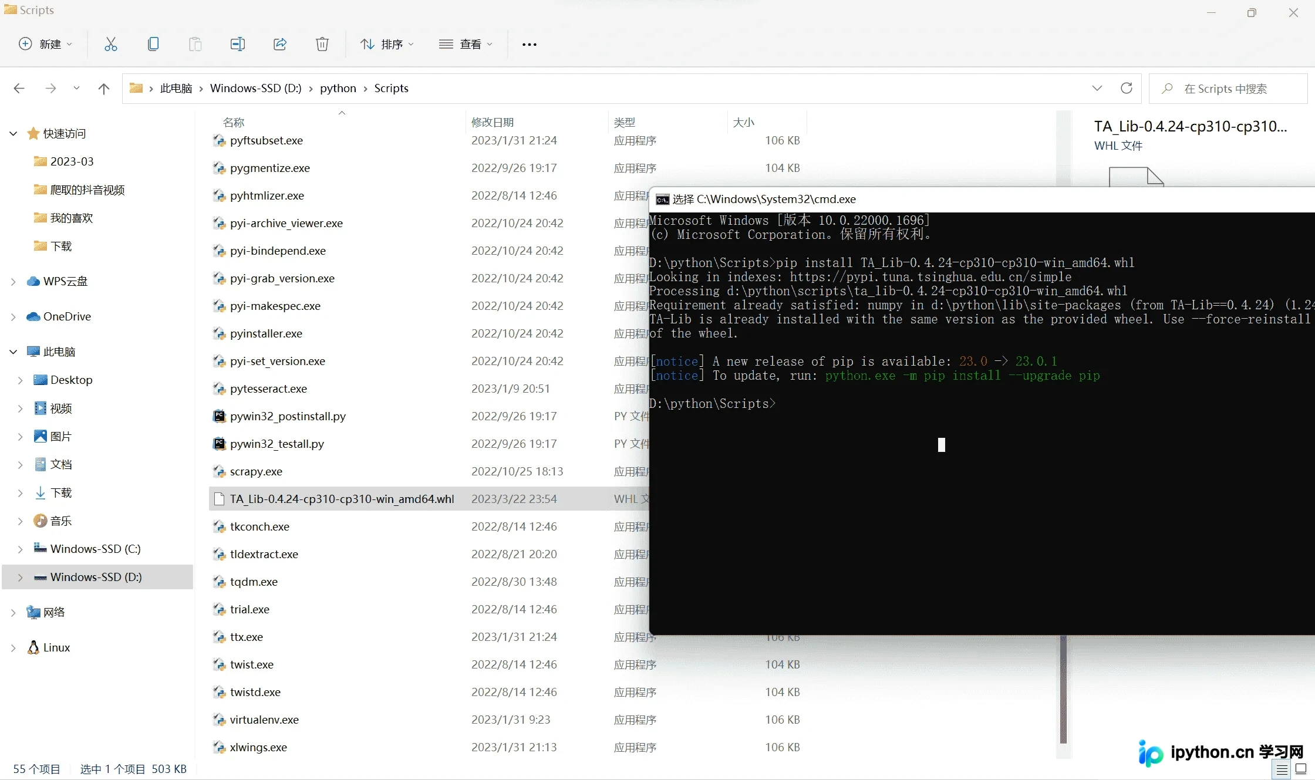Open the 新建 (New) dropdown

[46, 44]
